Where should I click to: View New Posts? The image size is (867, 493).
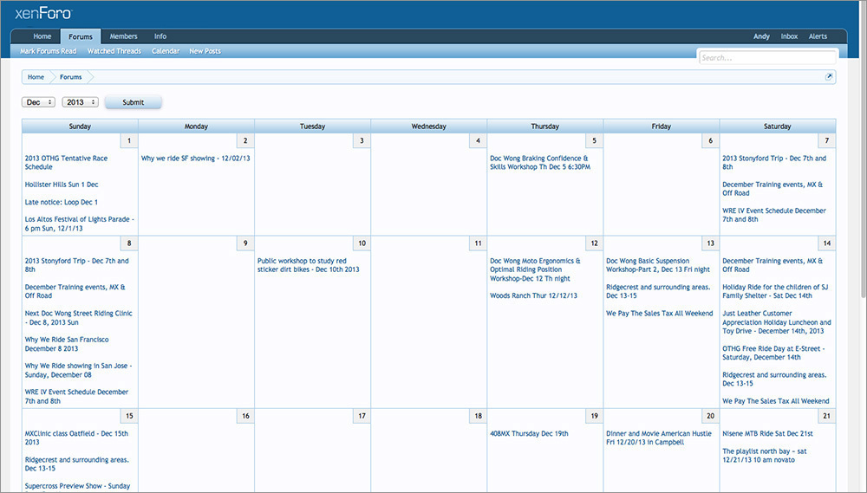click(x=205, y=51)
